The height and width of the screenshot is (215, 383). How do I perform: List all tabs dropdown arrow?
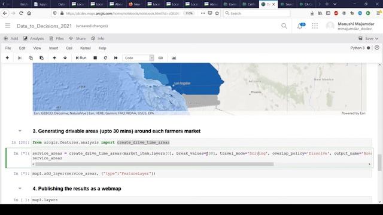click(335, 4)
